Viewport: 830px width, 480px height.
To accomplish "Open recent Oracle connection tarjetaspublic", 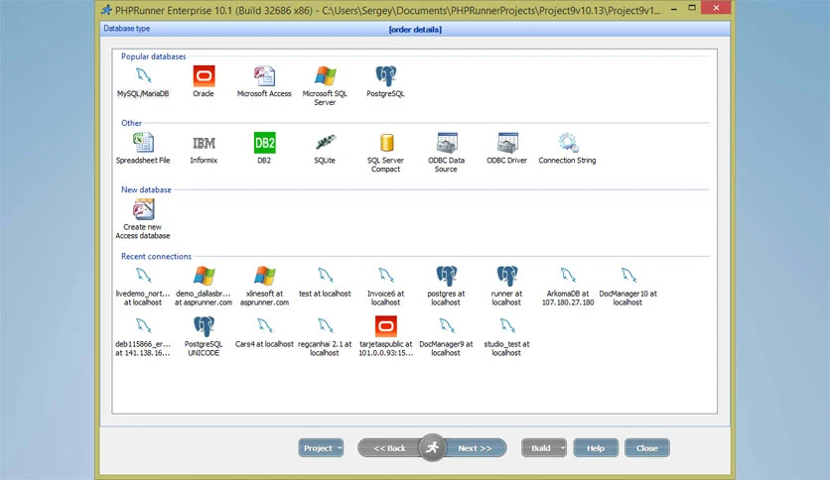I will tap(385, 337).
